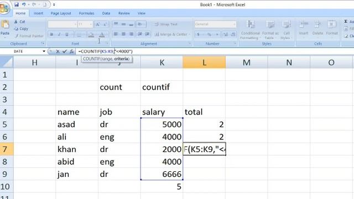Select Middle Align icon
The image size is (354, 199).
[123, 24]
